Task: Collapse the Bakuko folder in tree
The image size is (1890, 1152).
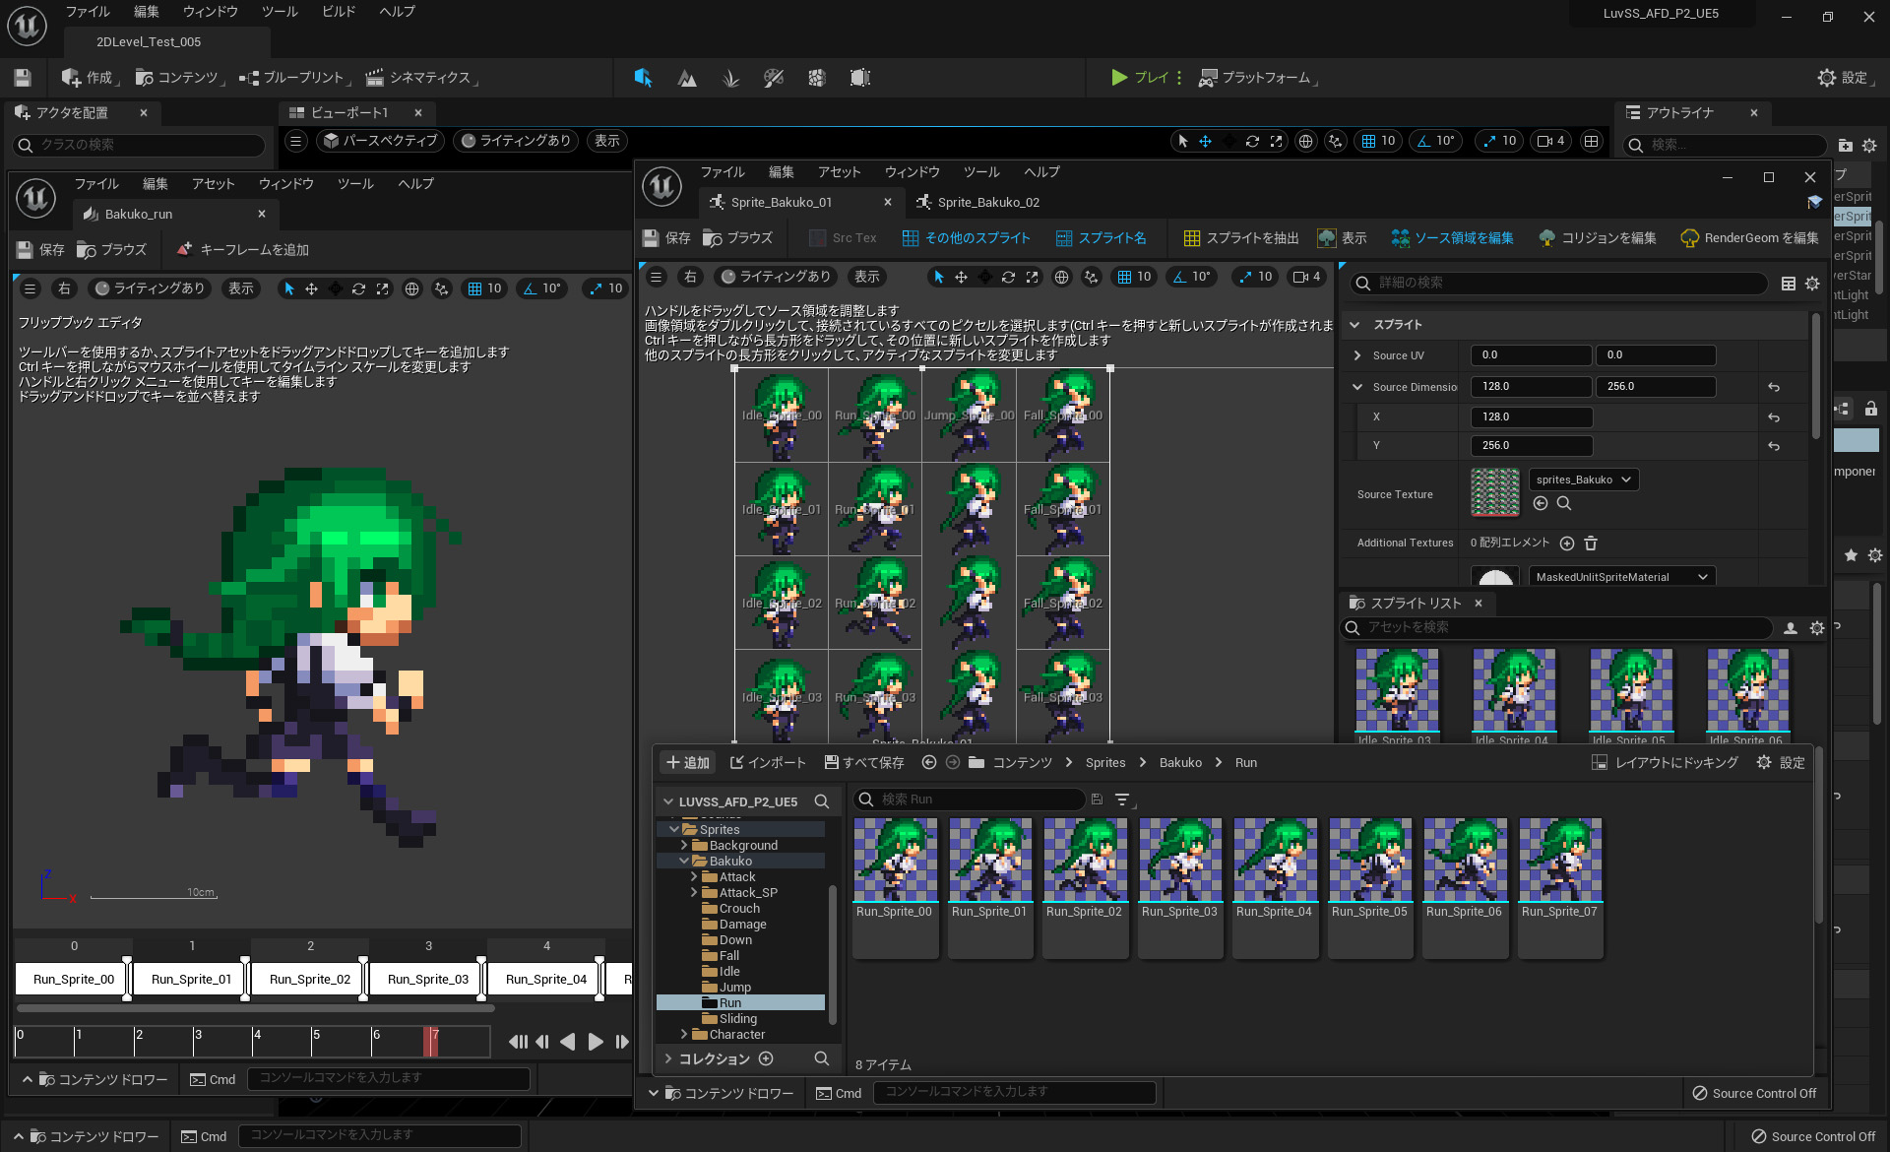Action: (684, 862)
